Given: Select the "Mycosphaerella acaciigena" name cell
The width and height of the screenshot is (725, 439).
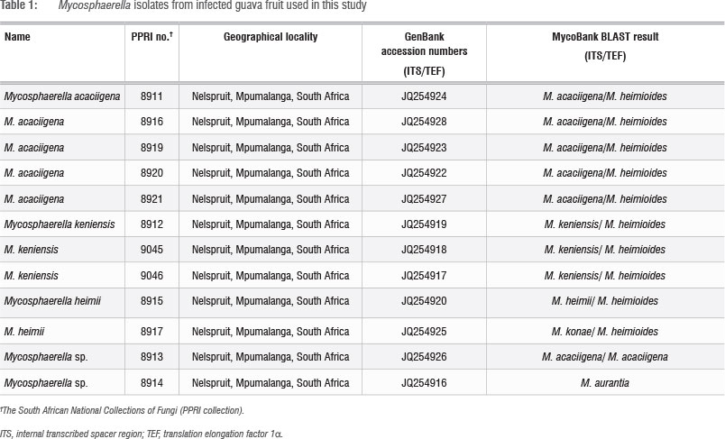Looking at the screenshot, I should tap(61, 96).
